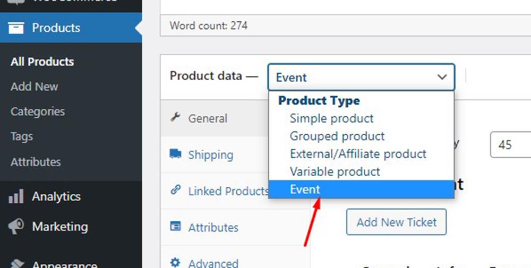Click the Analytics bar chart icon
Screen dimensions: 531x268
(16, 196)
